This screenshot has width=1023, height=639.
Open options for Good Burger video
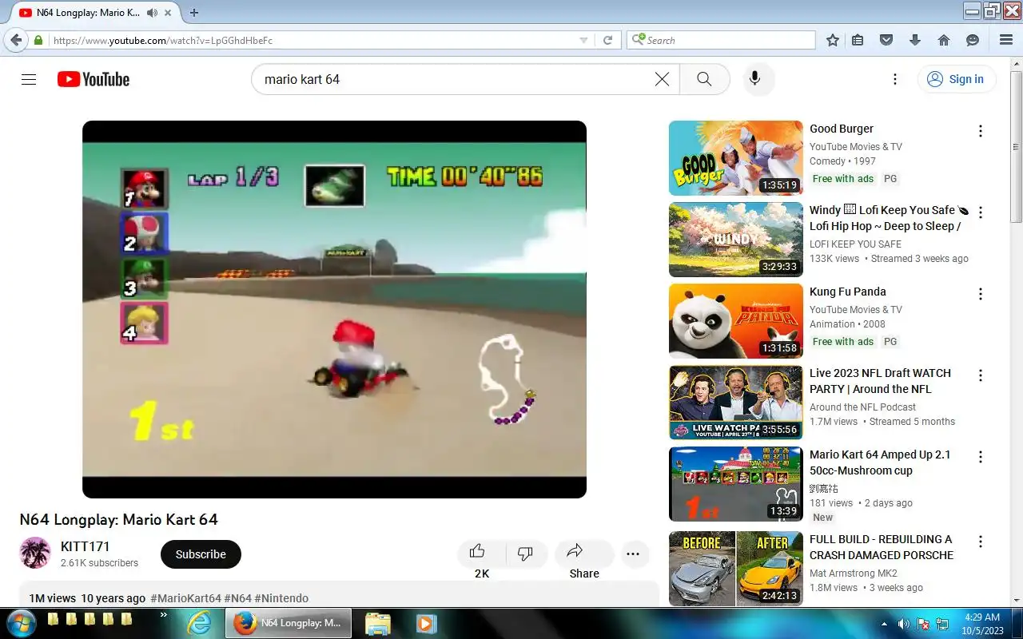click(x=981, y=131)
